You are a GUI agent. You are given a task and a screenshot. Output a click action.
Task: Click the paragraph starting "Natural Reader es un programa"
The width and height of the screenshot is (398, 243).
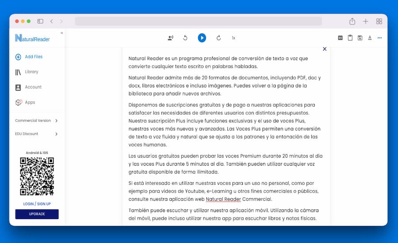click(218, 62)
